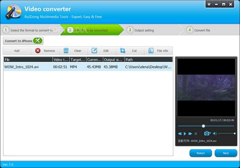Viewport: 240px width, 168px height.
Task: Click the Video converter disc logo
Action: click(13, 12)
